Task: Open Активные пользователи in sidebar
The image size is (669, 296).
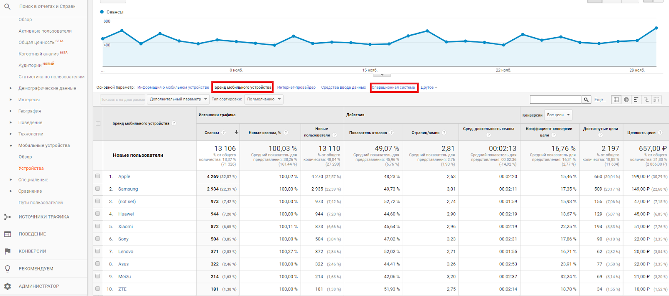Action: (x=45, y=31)
